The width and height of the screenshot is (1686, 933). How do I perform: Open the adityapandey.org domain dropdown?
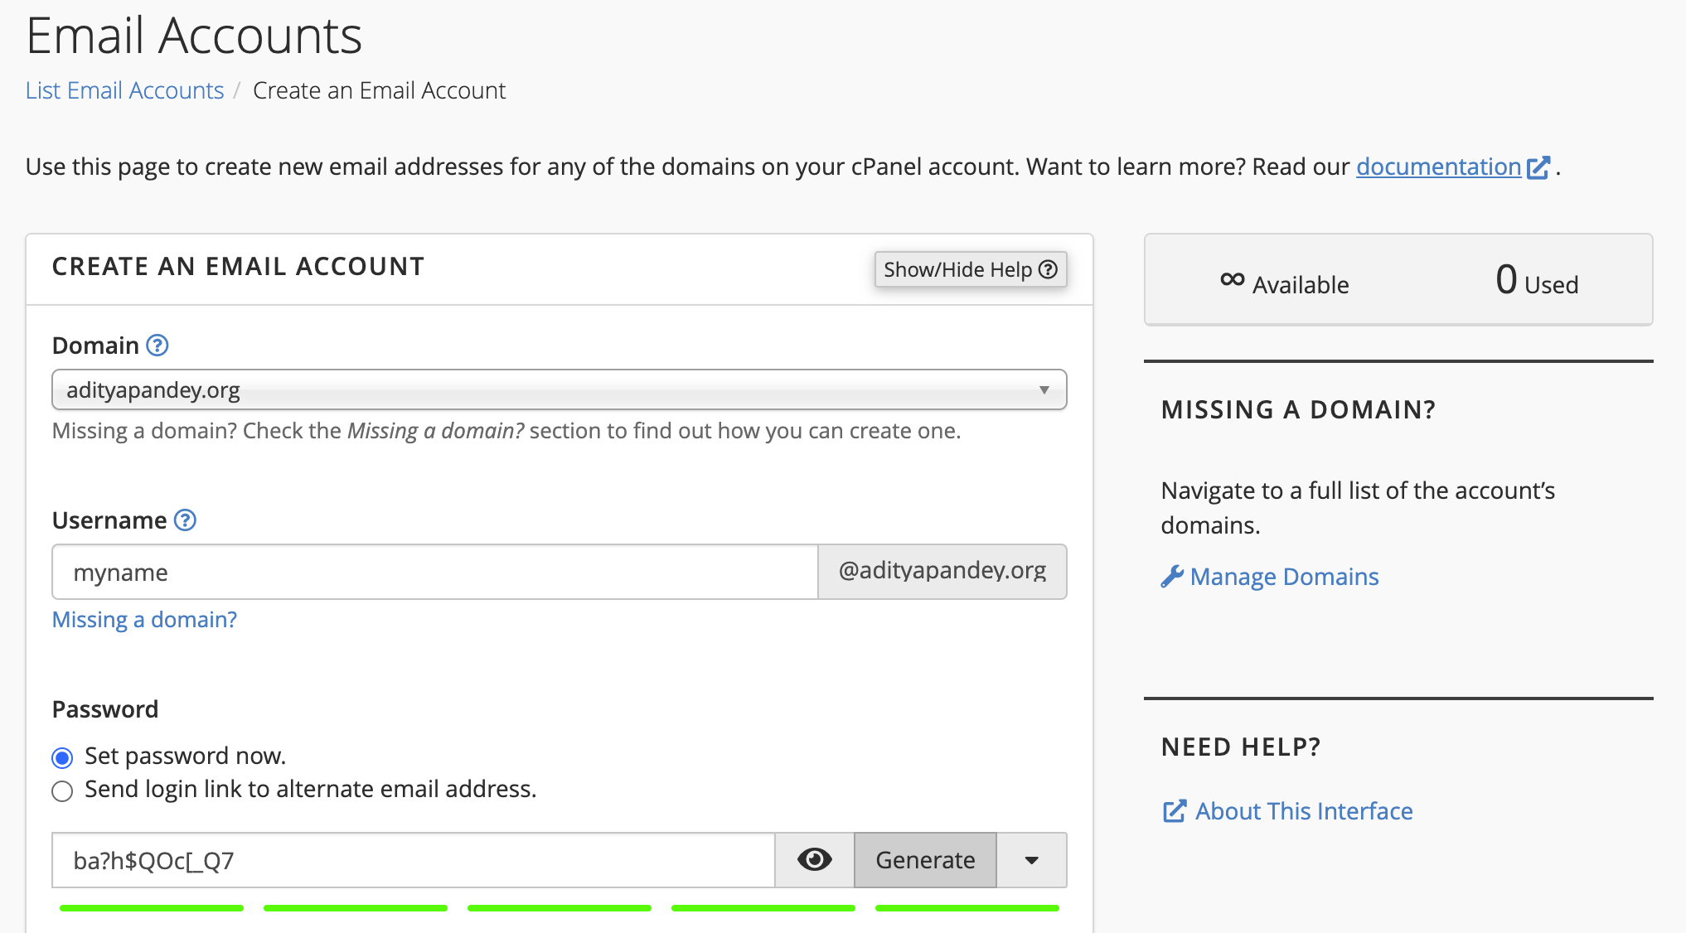559,390
